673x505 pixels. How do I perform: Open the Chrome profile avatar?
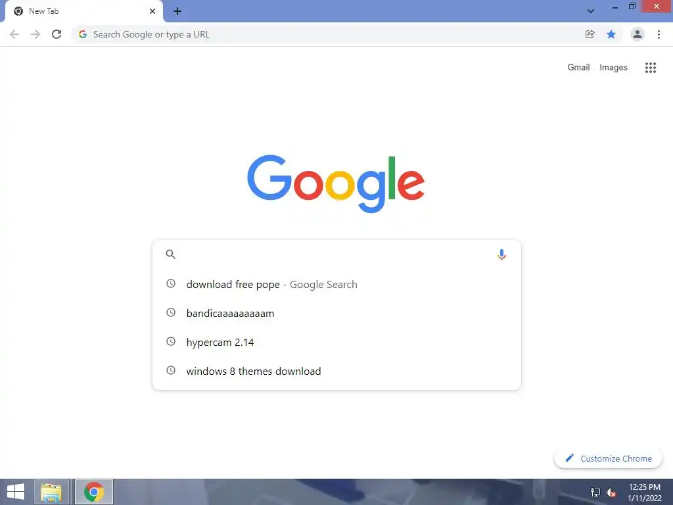[x=638, y=34]
